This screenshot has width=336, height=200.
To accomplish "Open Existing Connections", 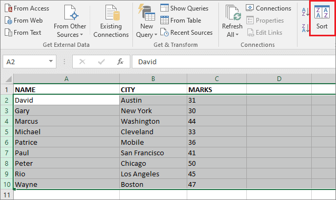I will point(111,22).
